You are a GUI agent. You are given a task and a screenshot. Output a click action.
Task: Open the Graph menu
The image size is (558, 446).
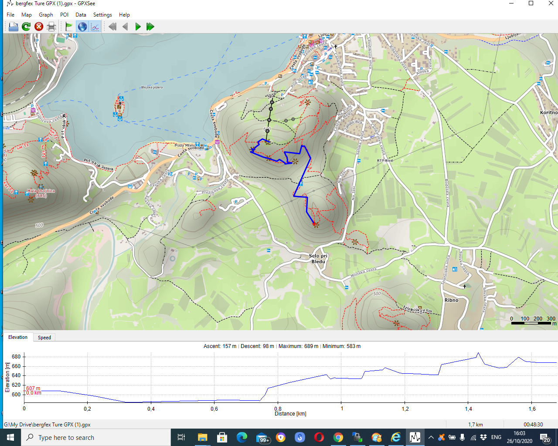pos(46,14)
